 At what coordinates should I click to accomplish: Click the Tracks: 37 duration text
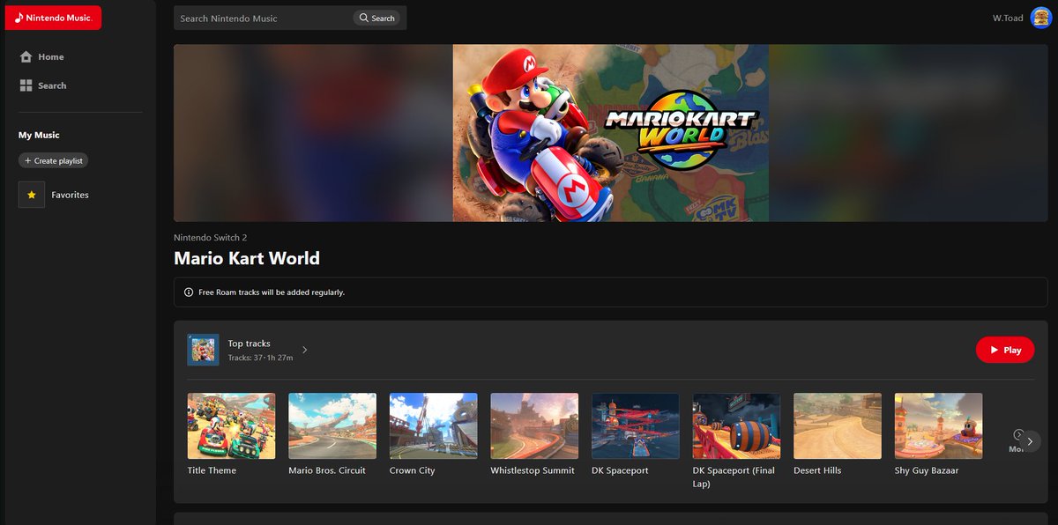260,358
